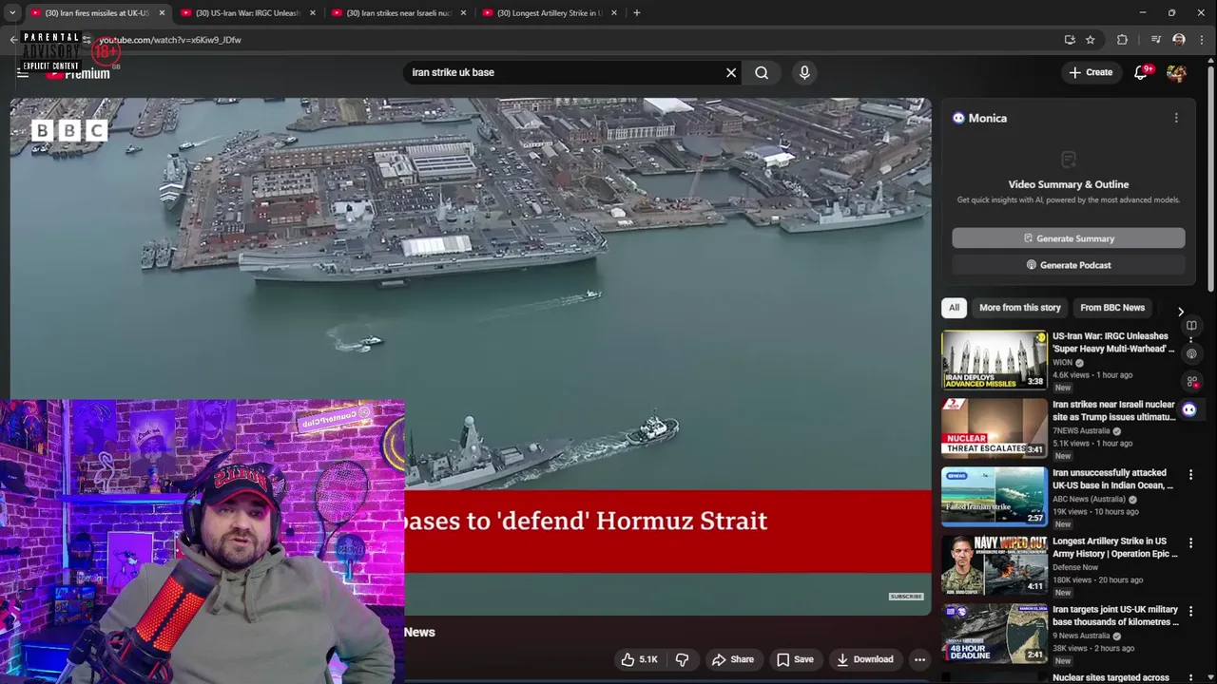The width and height of the screenshot is (1217, 684).
Task: Click 'Failed Iranian strike' thumbnail
Action: pos(995,497)
